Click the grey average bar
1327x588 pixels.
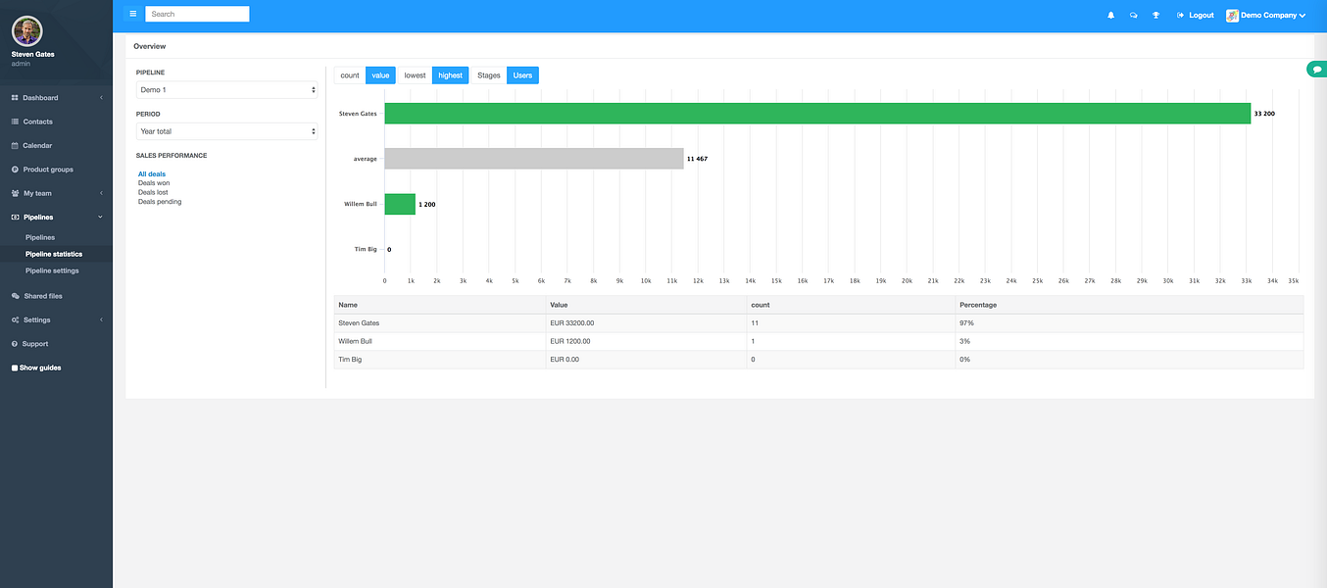click(534, 159)
